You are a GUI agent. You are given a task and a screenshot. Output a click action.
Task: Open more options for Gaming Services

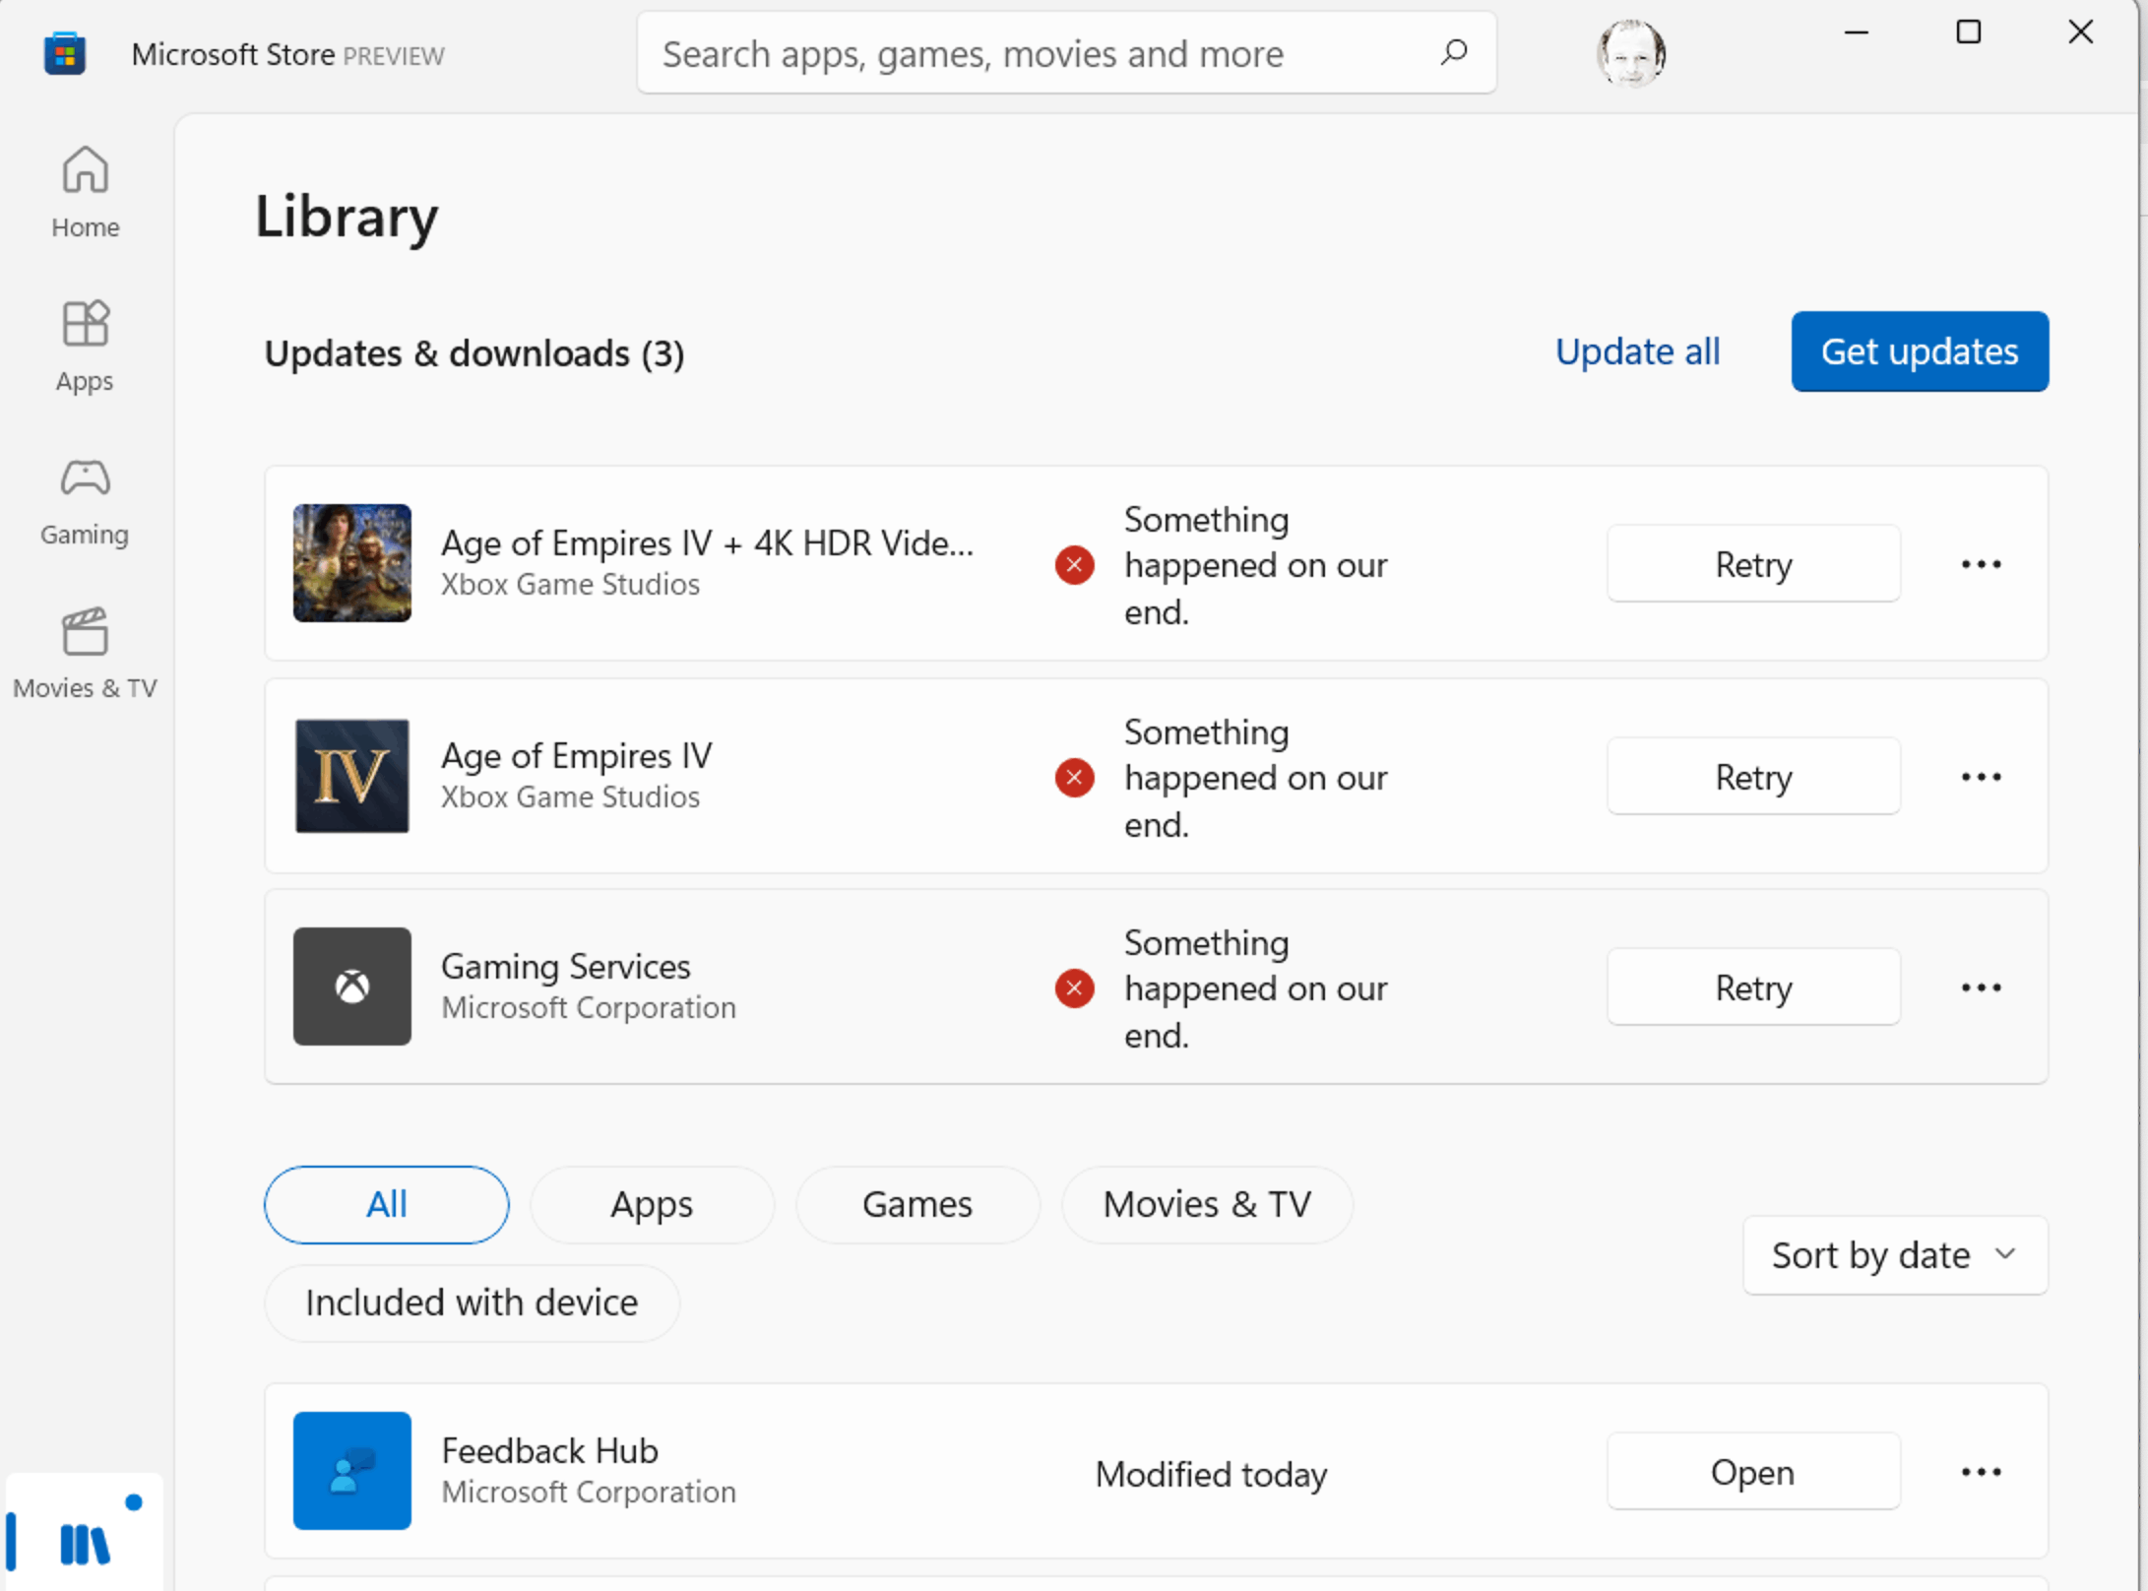coord(1981,987)
